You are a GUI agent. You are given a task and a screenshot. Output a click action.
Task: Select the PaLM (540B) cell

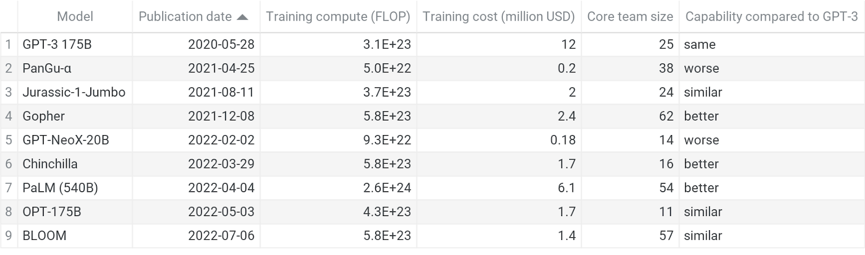click(x=61, y=187)
